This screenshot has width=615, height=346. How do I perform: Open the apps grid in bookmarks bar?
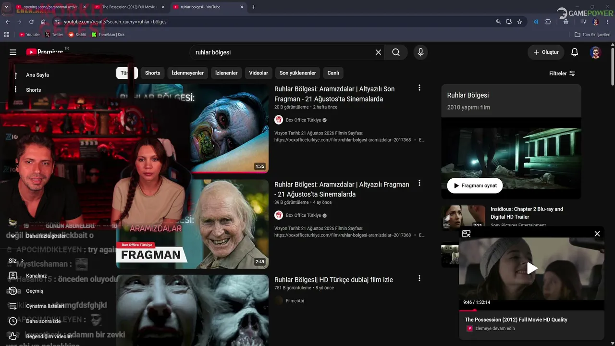[7, 35]
